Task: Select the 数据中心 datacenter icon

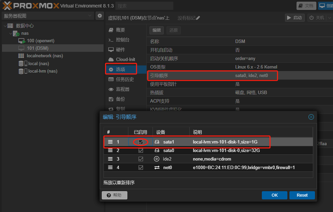Action: [x=10, y=26]
